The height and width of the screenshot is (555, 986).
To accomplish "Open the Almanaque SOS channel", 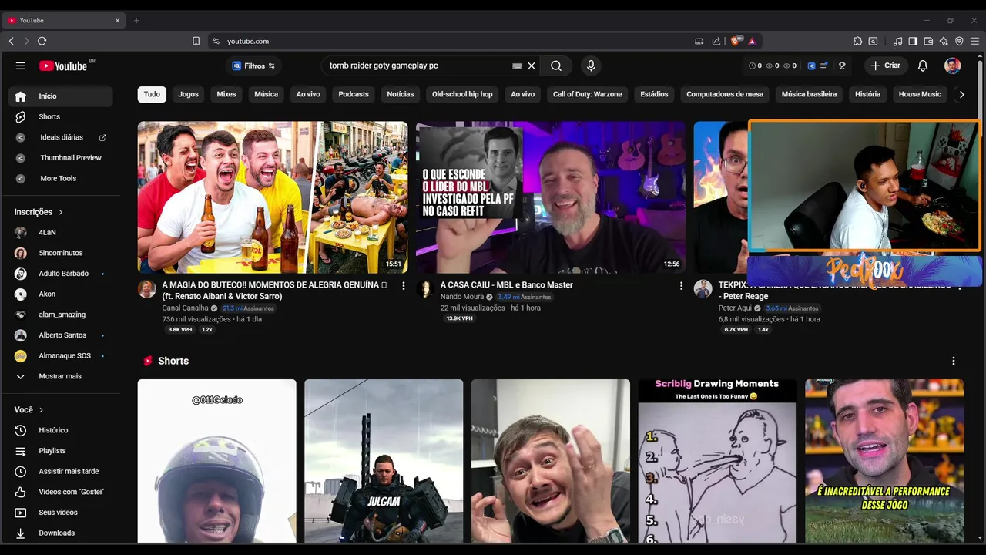I will pos(61,355).
